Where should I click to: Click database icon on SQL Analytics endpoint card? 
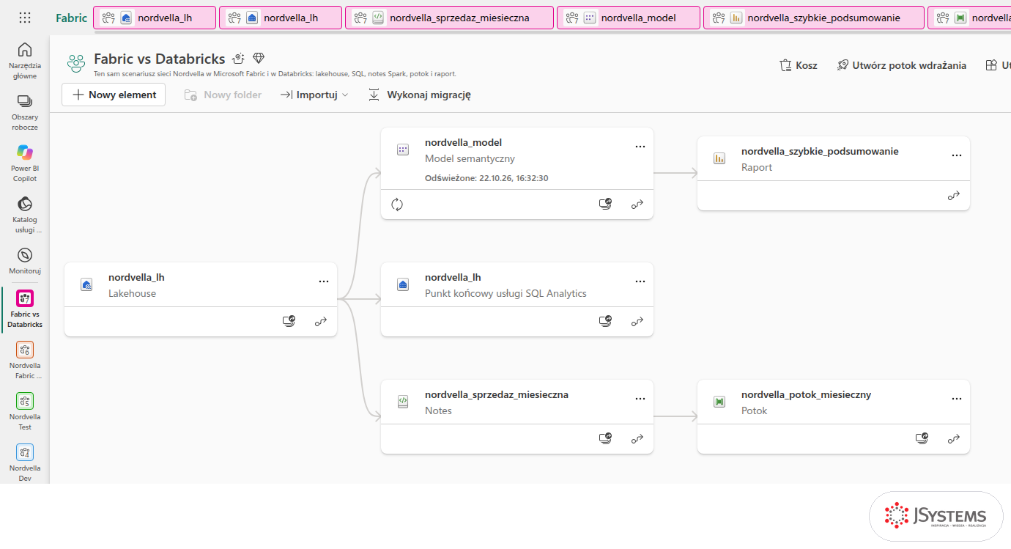point(605,321)
